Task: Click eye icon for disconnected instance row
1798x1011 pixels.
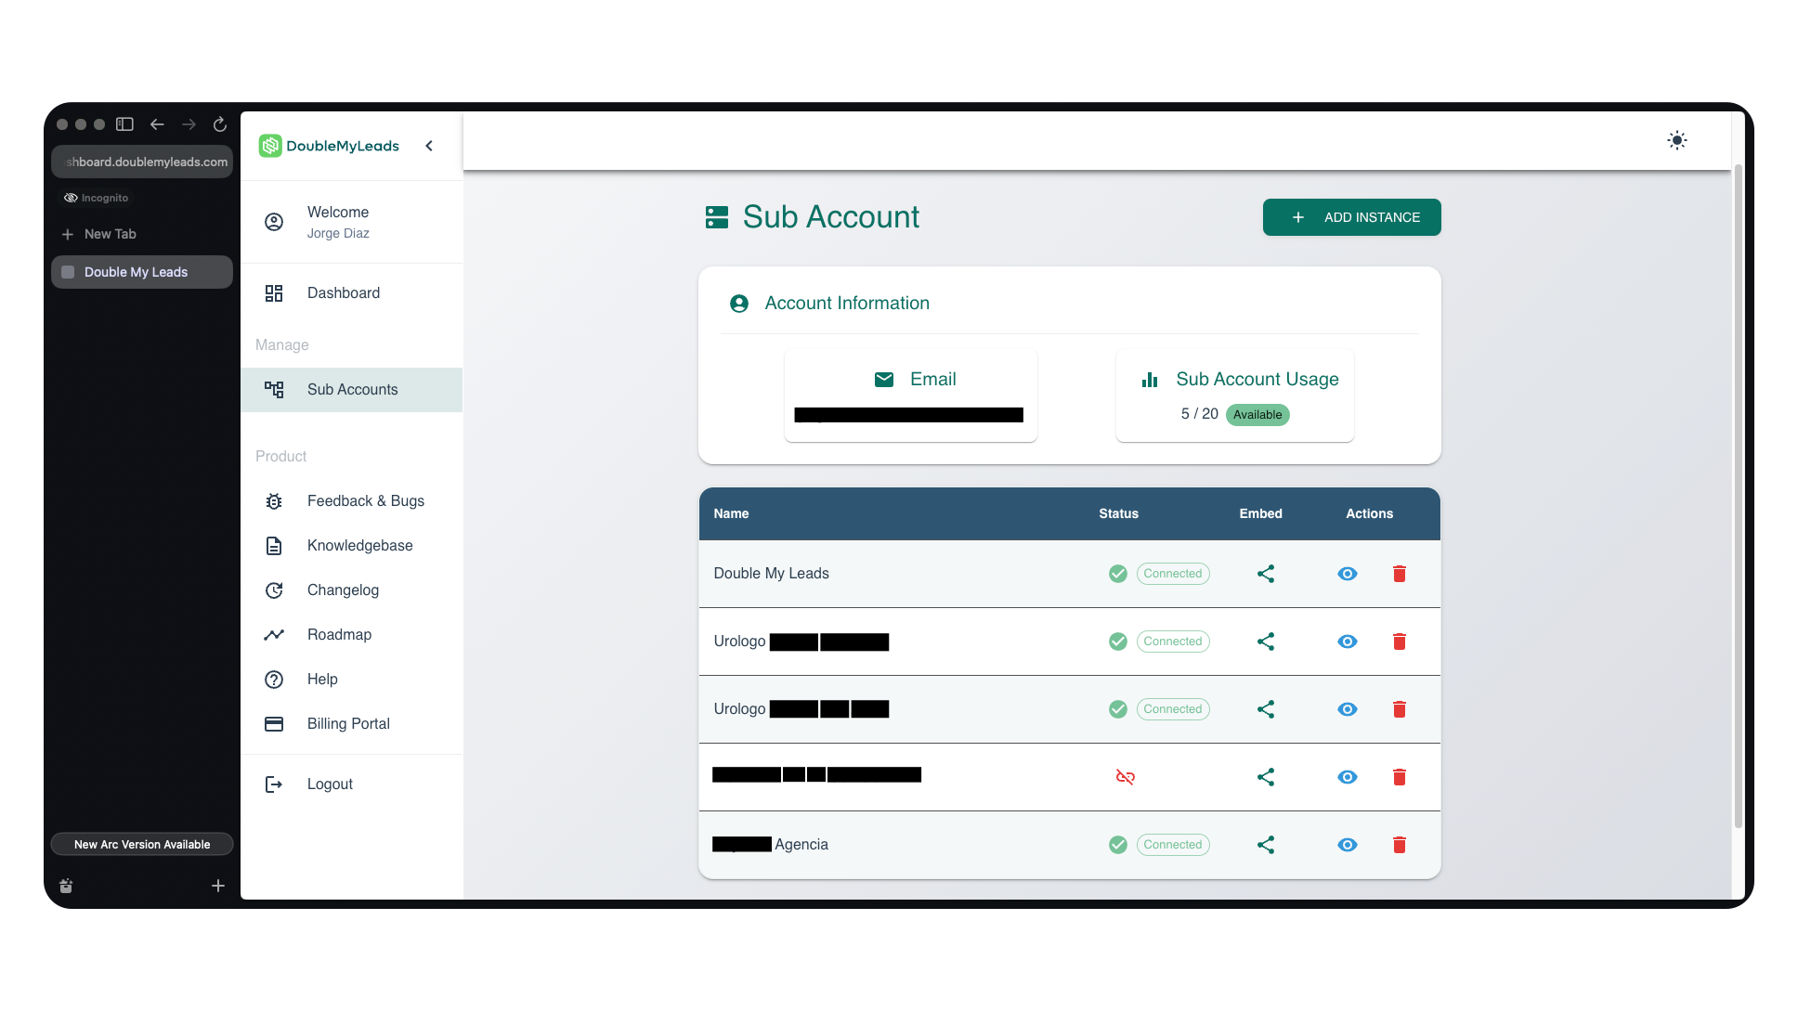Action: pyautogui.click(x=1347, y=777)
